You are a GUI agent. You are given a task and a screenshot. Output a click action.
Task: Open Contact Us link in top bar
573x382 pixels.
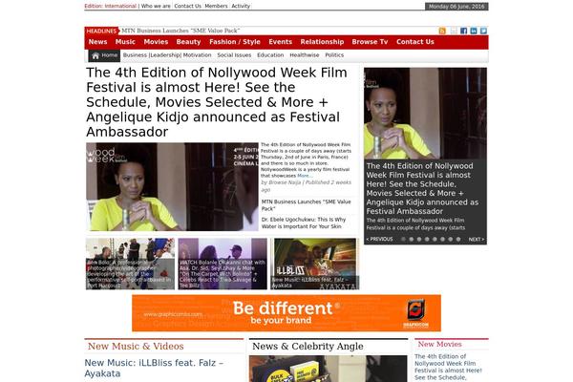[x=187, y=6]
